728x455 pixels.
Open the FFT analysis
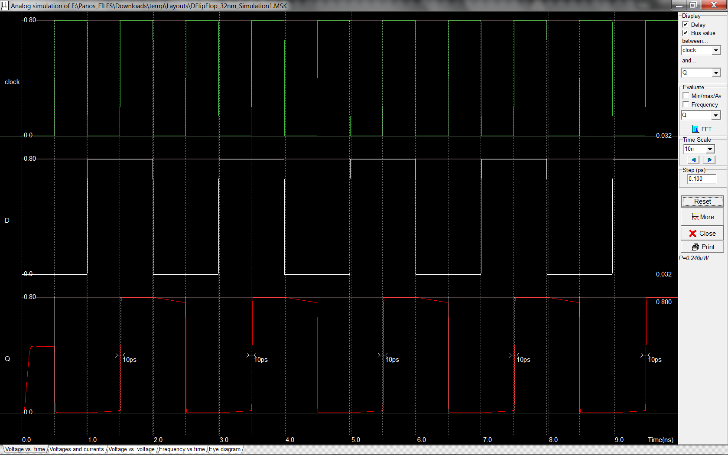point(702,129)
